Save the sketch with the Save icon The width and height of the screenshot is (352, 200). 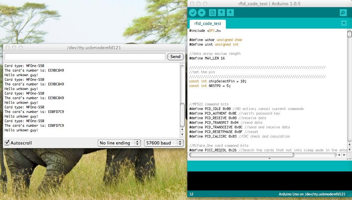point(230,13)
